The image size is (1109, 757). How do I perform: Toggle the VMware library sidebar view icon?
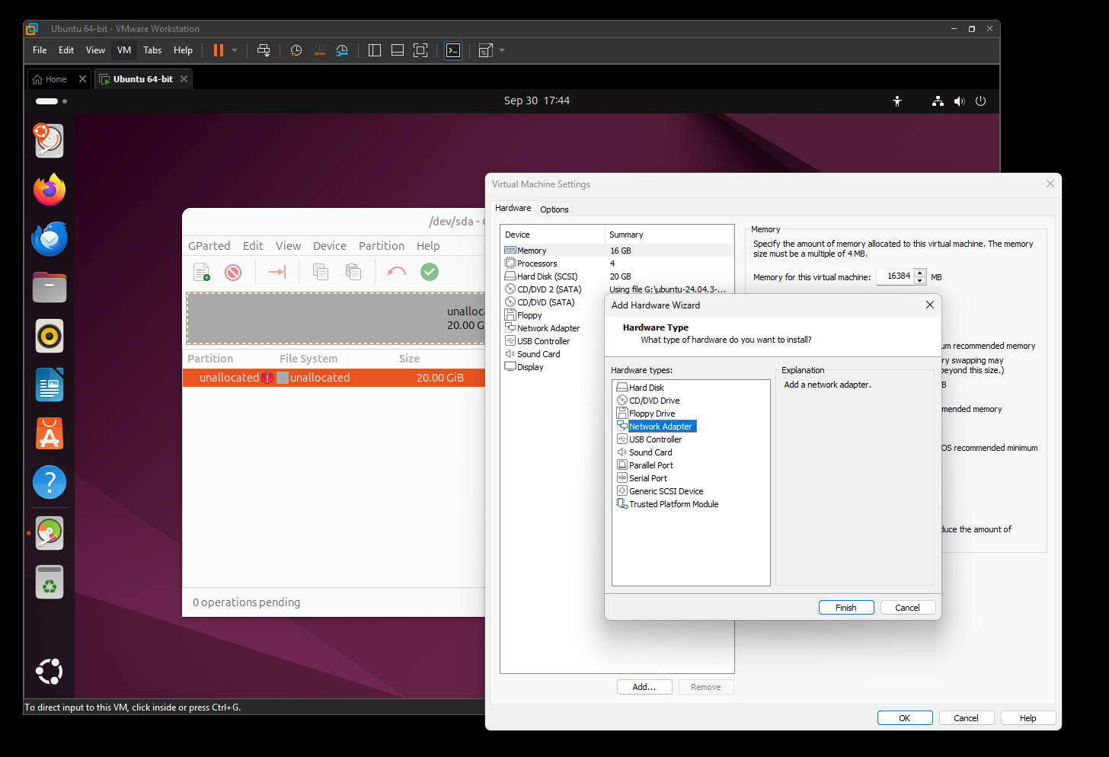coord(375,50)
